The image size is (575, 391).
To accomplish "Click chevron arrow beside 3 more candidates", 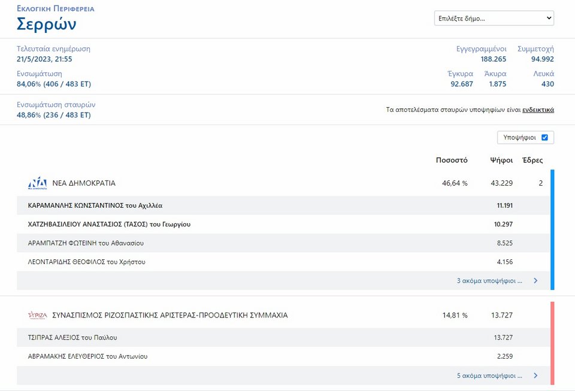I will (535, 280).
